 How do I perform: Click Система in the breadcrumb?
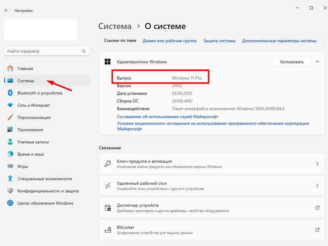(115, 26)
